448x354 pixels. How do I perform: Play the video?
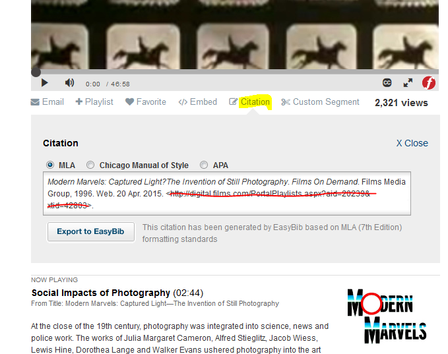click(x=45, y=83)
